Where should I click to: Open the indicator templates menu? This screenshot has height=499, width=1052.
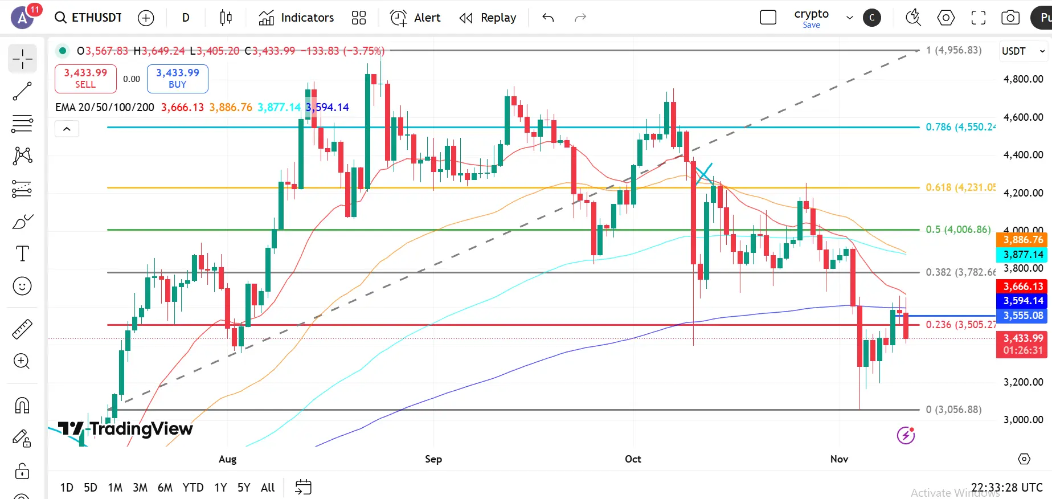tap(359, 18)
